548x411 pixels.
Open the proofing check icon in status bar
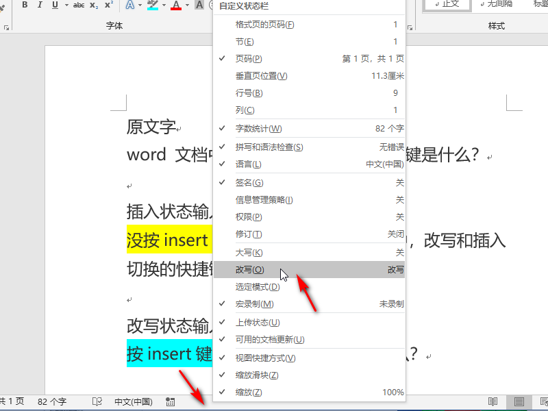point(97,401)
